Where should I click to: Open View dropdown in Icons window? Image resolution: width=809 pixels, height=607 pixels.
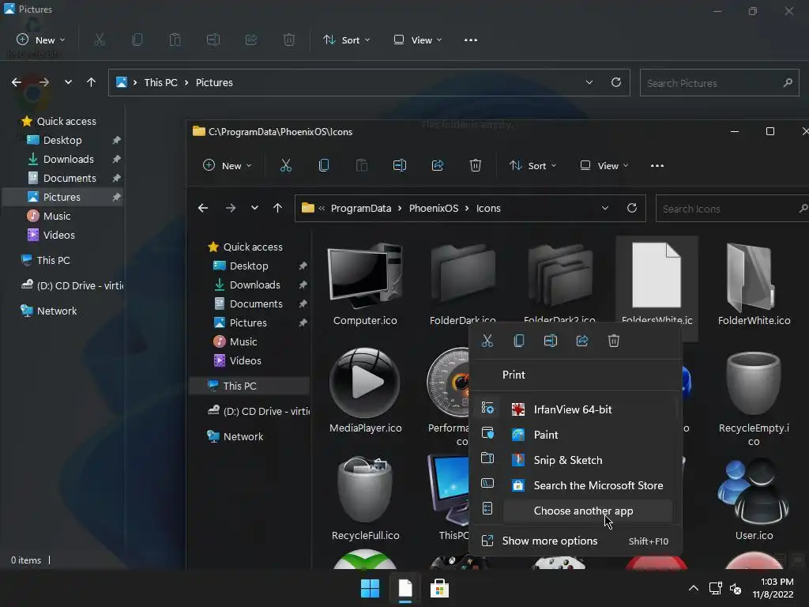pyautogui.click(x=604, y=166)
